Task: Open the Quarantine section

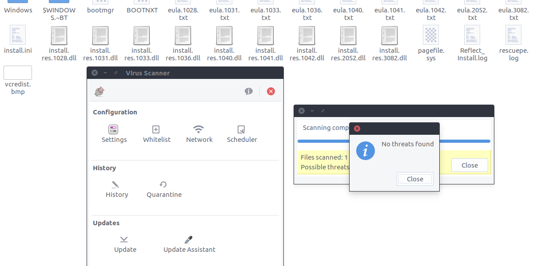Action: click(x=164, y=189)
